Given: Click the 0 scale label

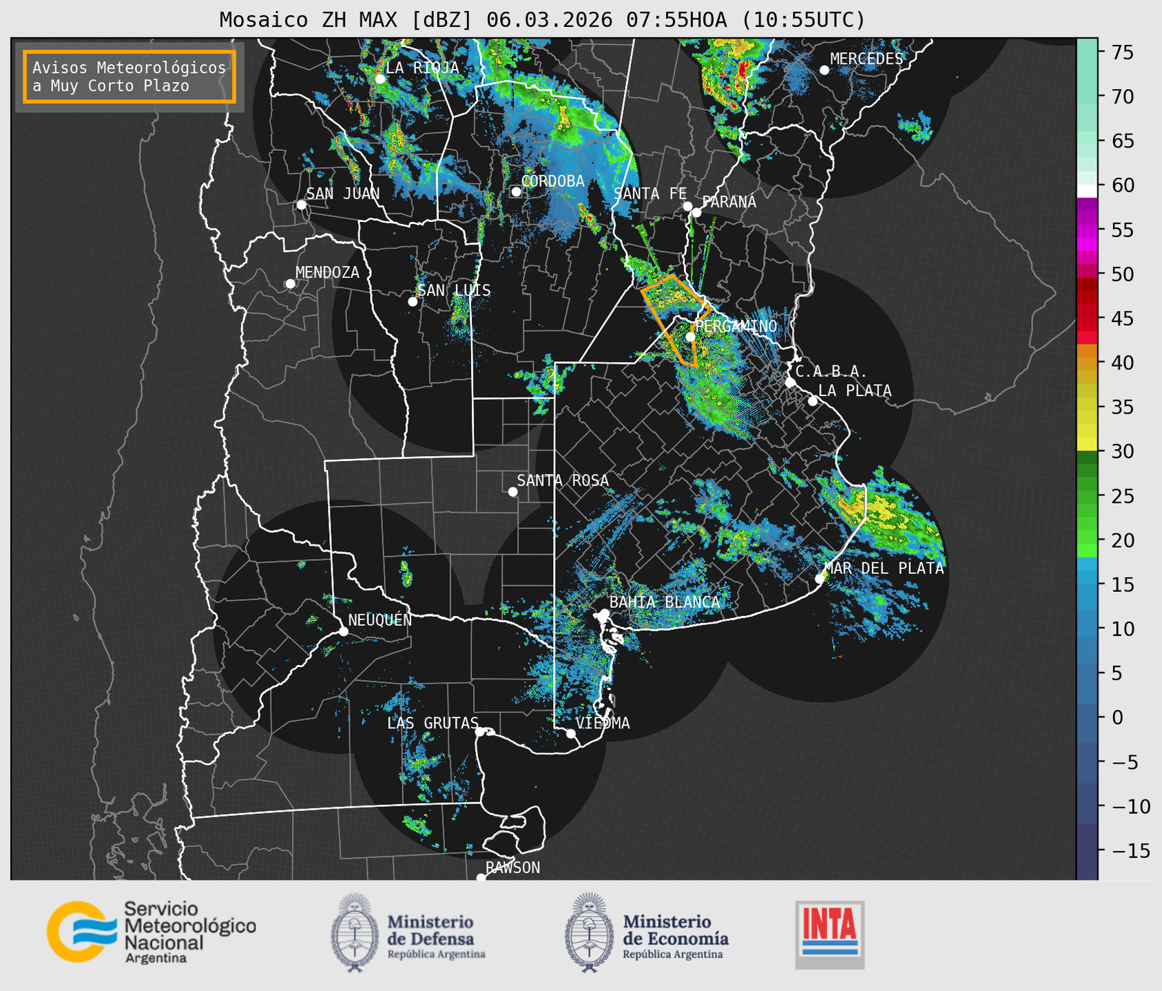Looking at the screenshot, I should coord(1117,718).
